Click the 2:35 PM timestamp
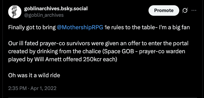 point(17,88)
